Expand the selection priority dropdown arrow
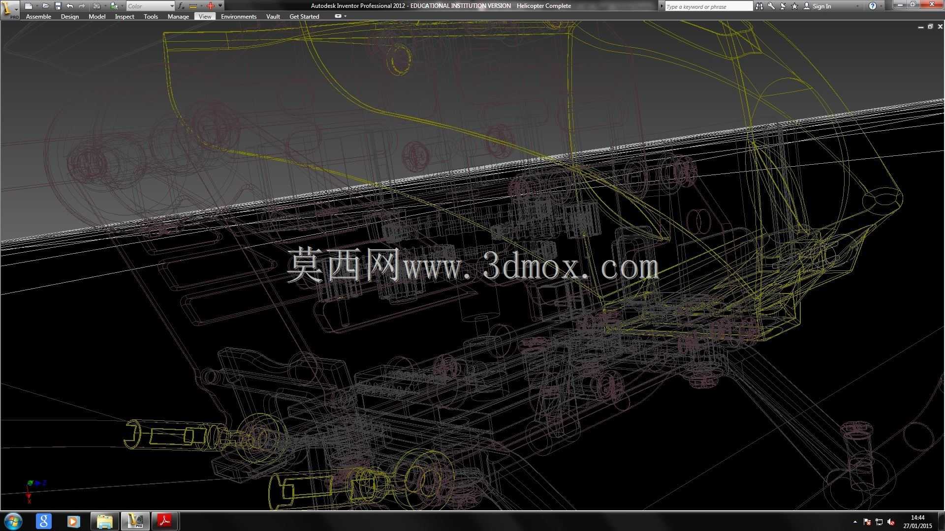 122,6
